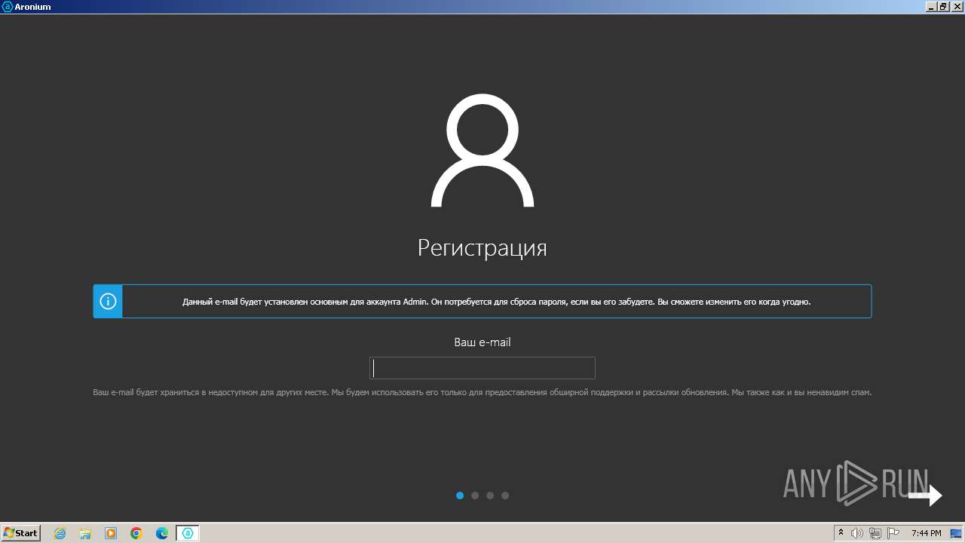
Task: Click the 'Ваш e-mail' input field
Action: (x=482, y=368)
